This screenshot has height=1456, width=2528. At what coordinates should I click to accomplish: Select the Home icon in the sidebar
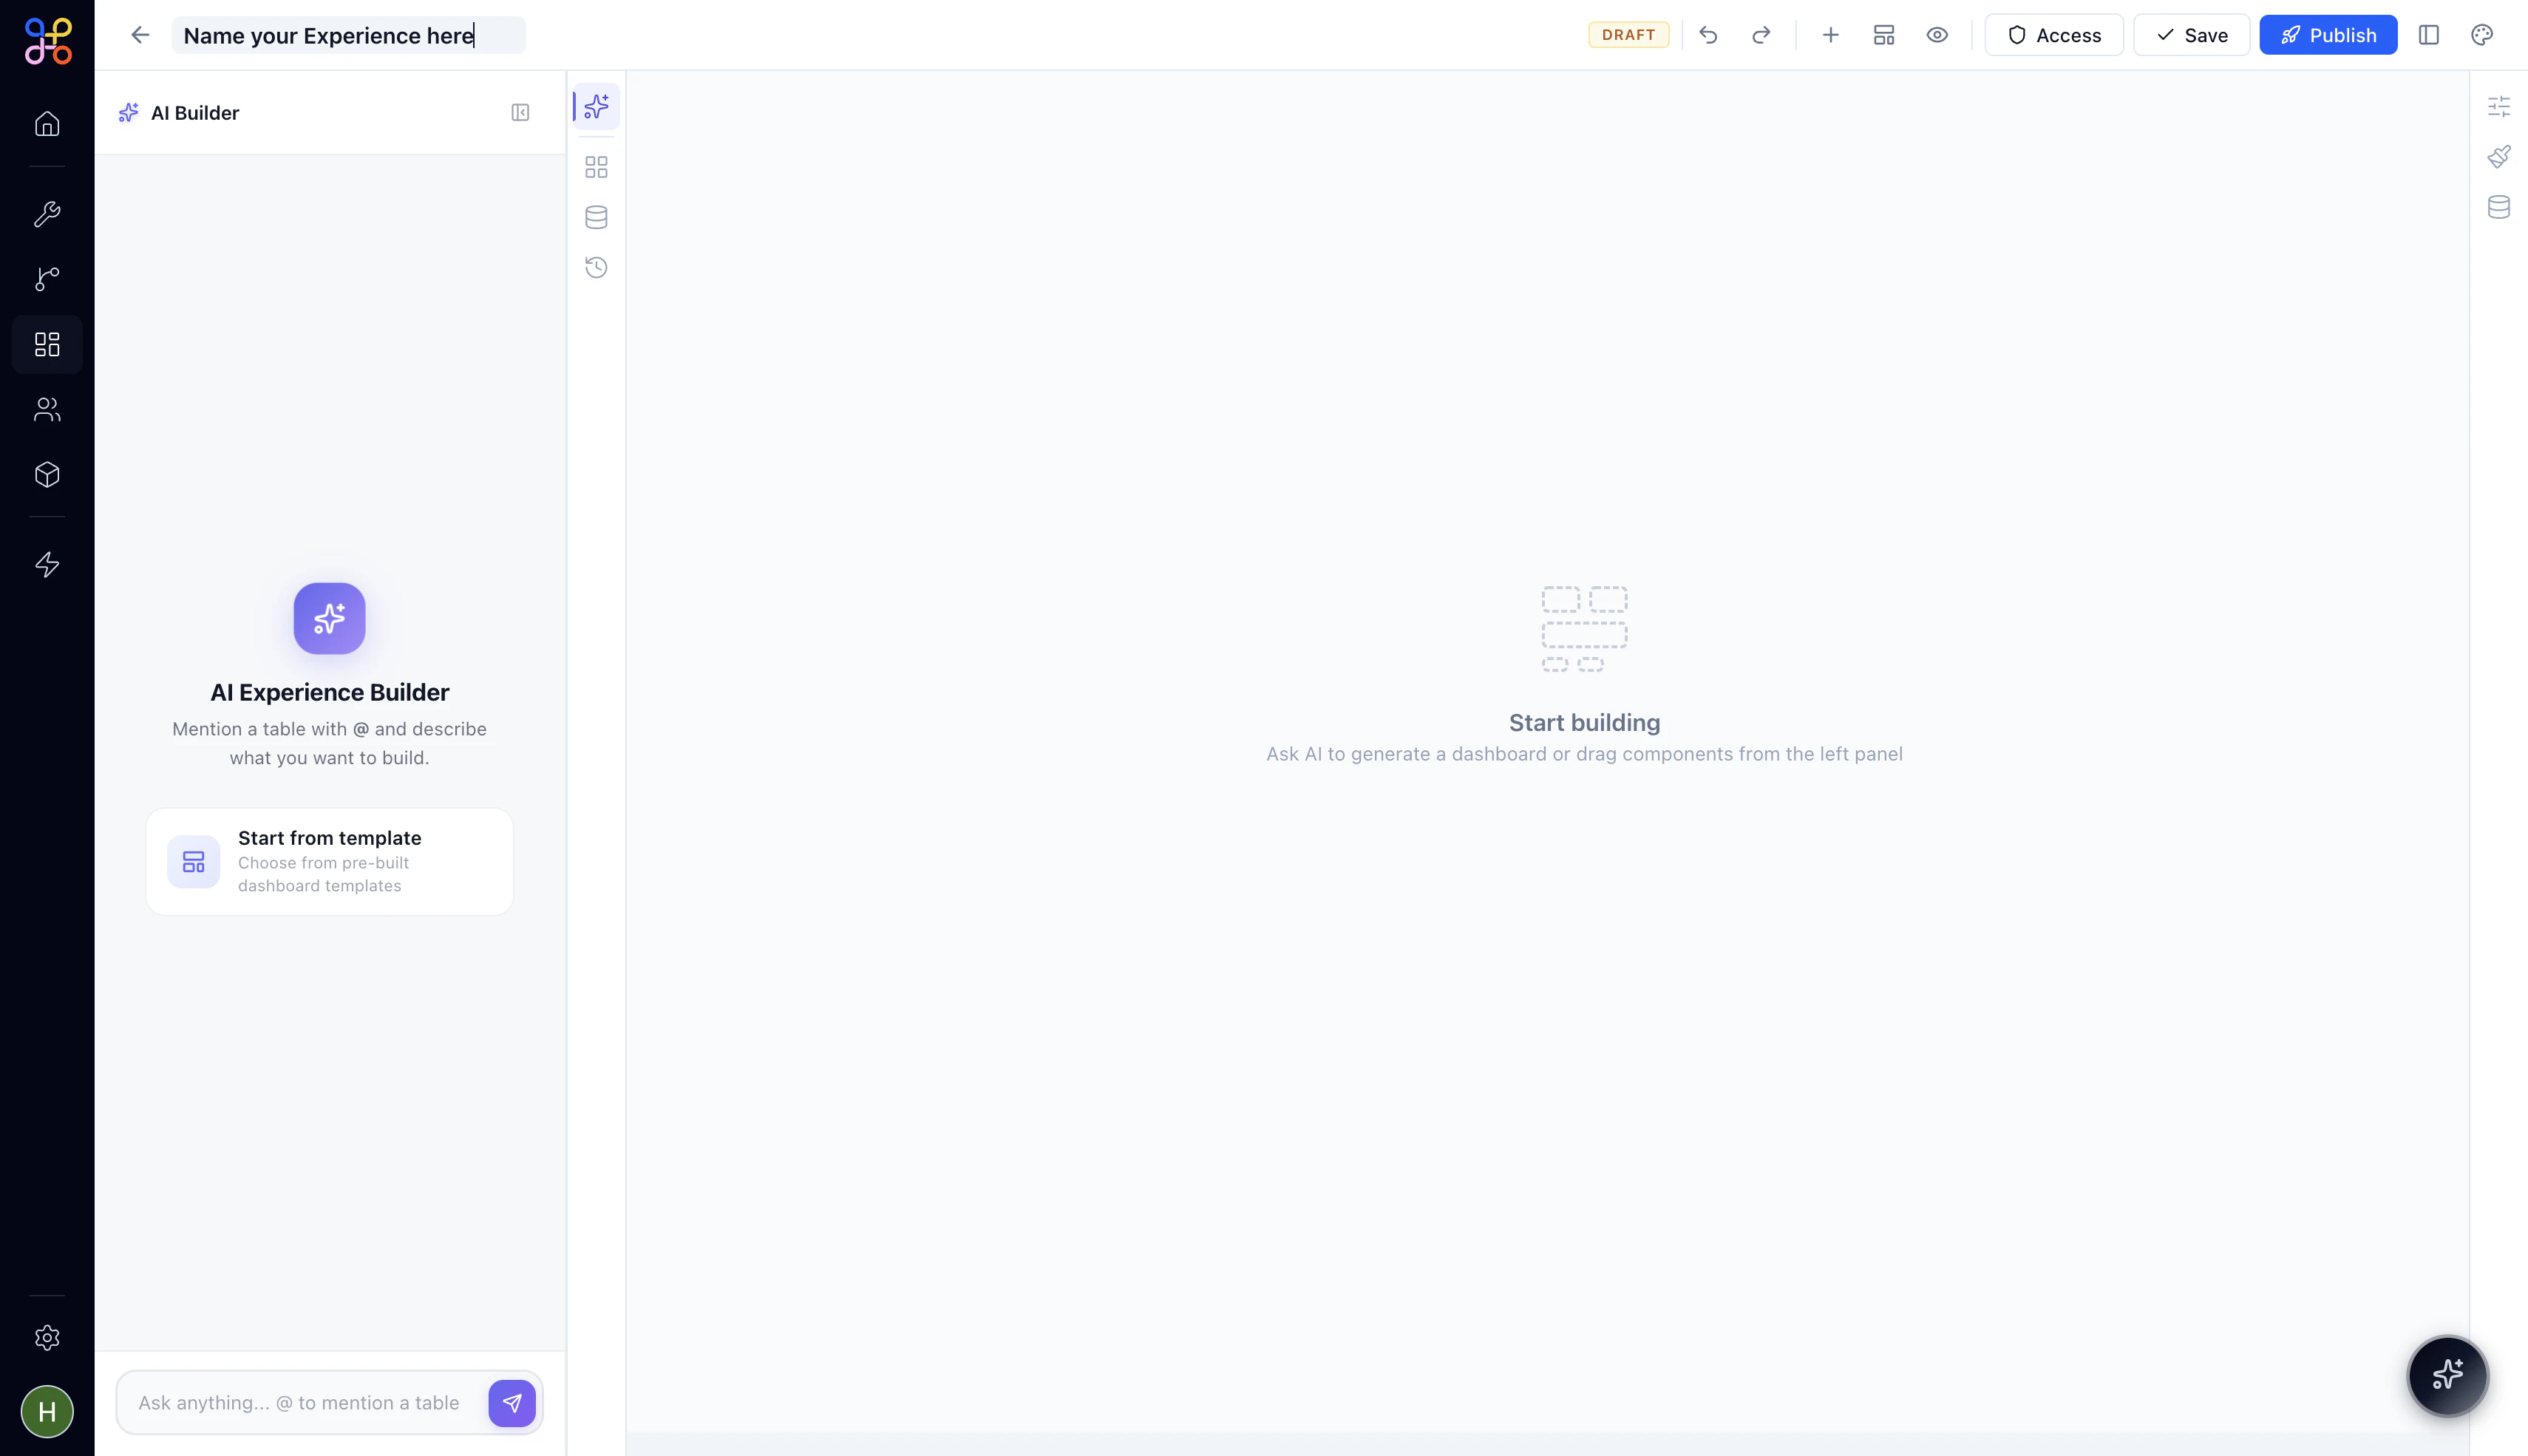[46, 123]
